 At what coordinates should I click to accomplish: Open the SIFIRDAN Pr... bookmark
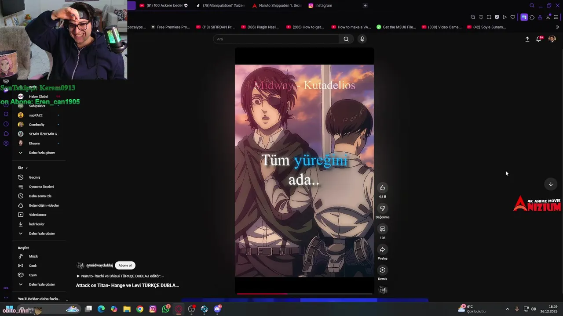215,27
